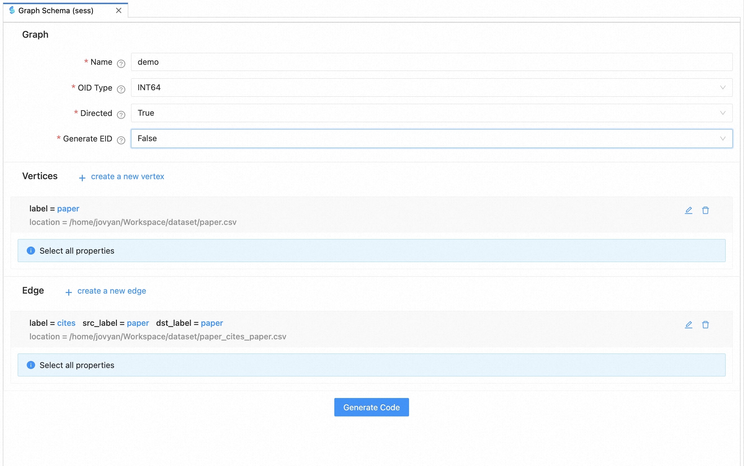Open the OID Type dropdown
This screenshot has width=744, height=466.
[x=432, y=88]
